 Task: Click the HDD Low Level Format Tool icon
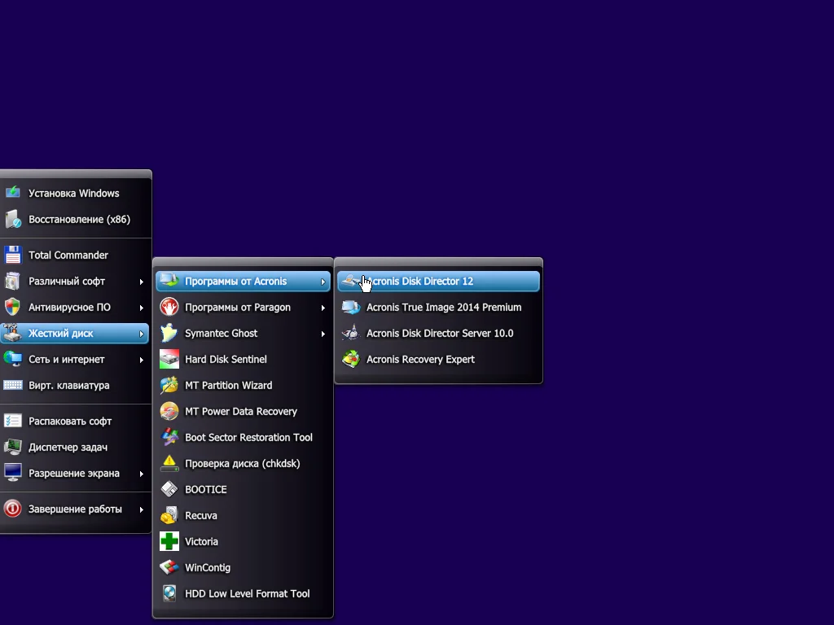pyautogui.click(x=169, y=593)
